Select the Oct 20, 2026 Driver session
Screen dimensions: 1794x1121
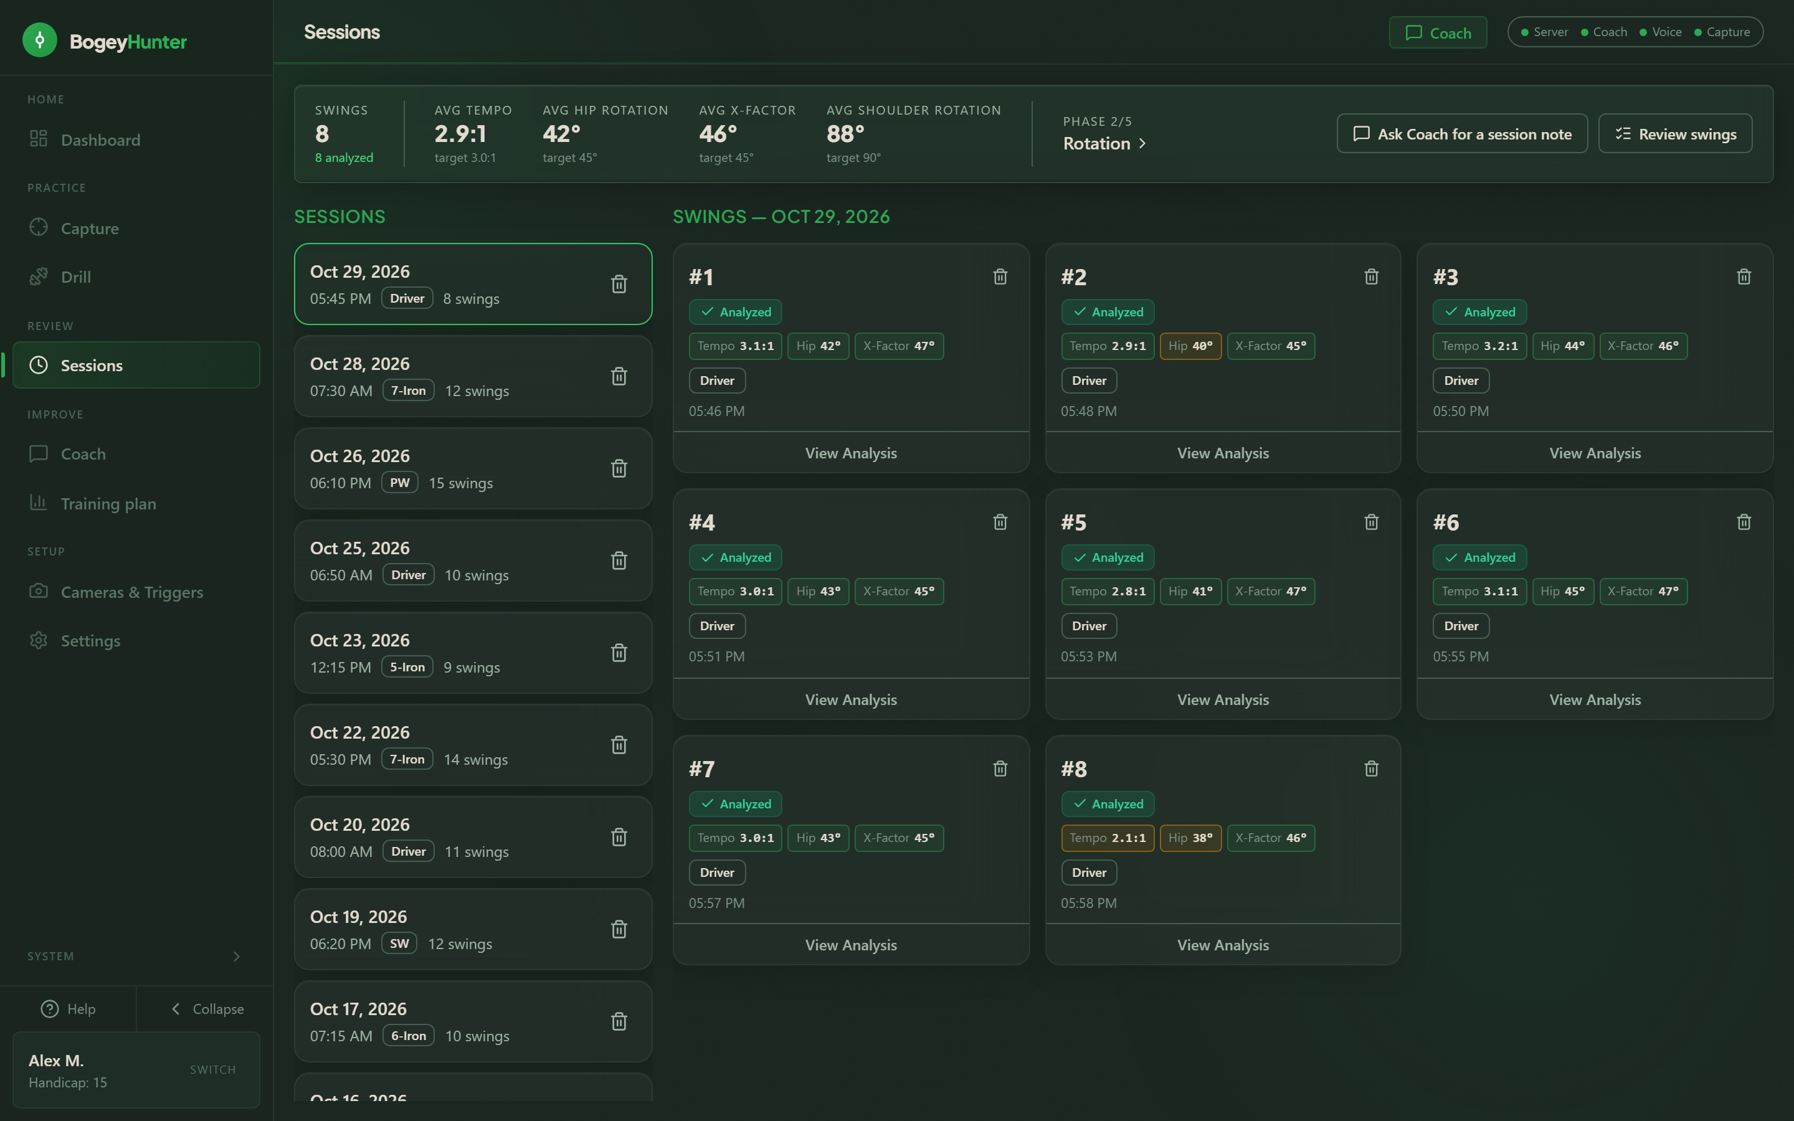pos(473,837)
